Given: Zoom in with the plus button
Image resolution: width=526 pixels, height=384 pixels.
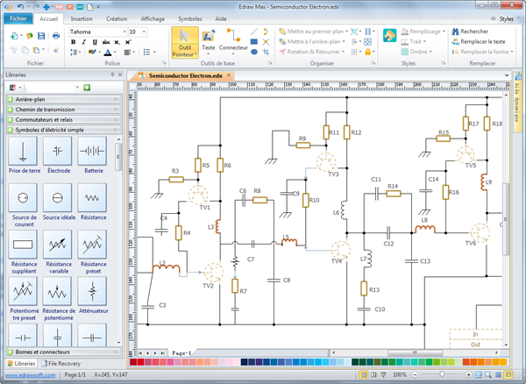Looking at the screenshot, I should (468, 374).
